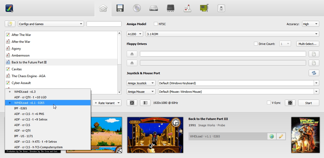Focus the config search box

[104, 24]
